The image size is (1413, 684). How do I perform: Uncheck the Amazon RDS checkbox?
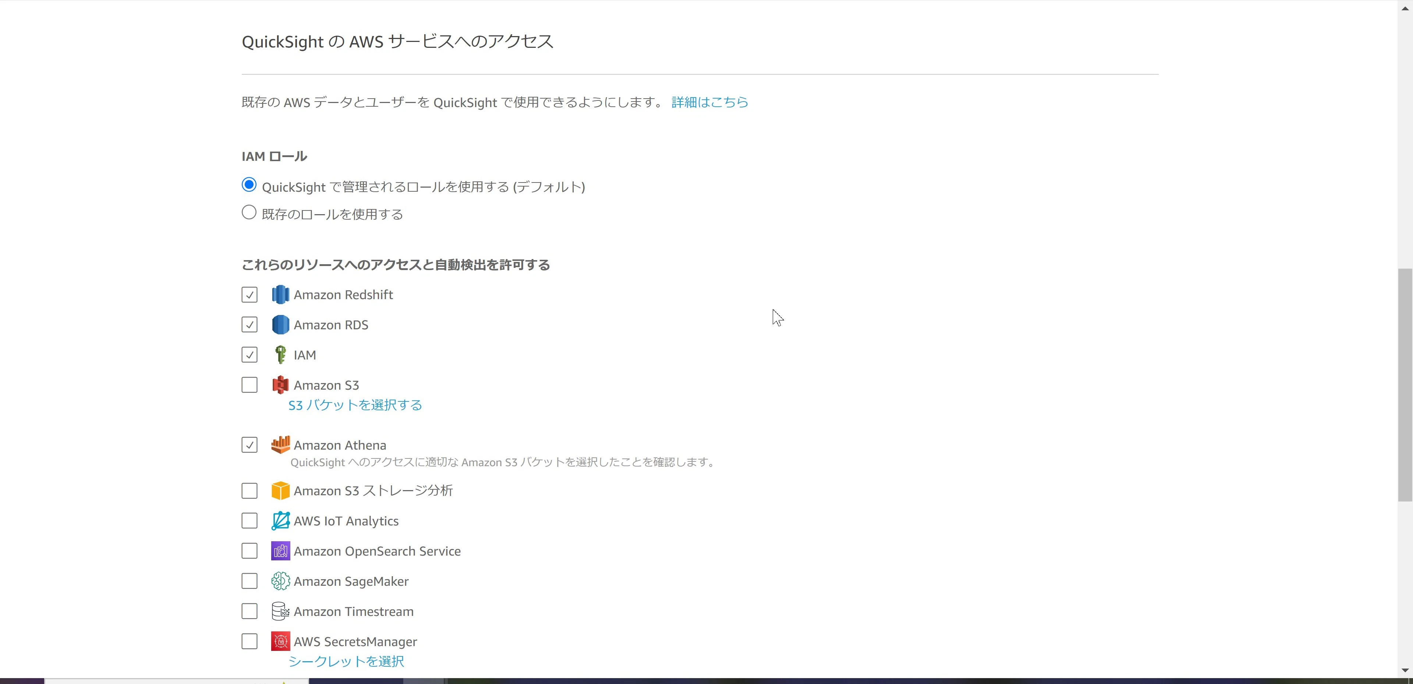(249, 325)
